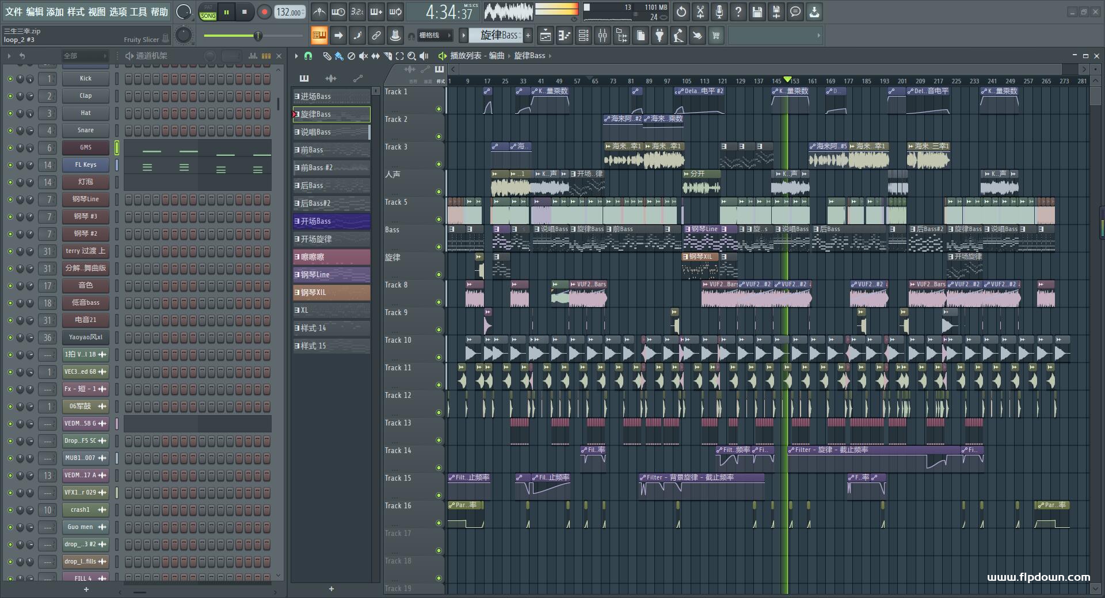The height and width of the screenshot is (598, 1105).
Task: Mute playlist Track 1 green LED
Action: pyautogui.click(x=439, y=109)
